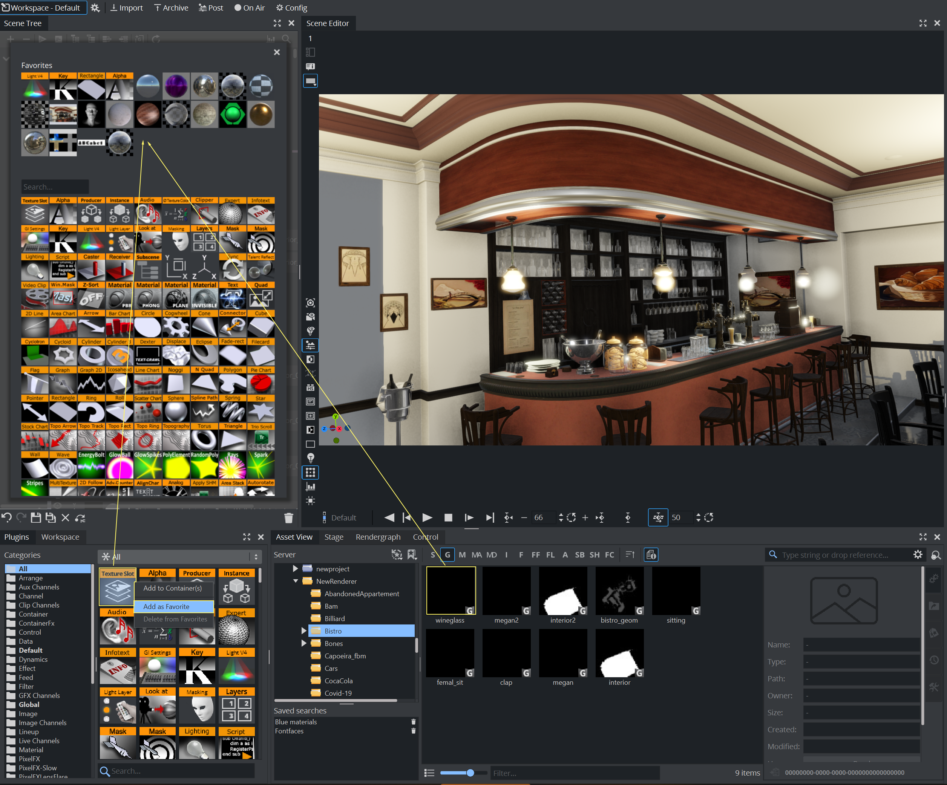The height and width of the screenshot is (785, 947).
Task: Click the Pie Chart geometry in Favorites popup
Action: [261, 381]
